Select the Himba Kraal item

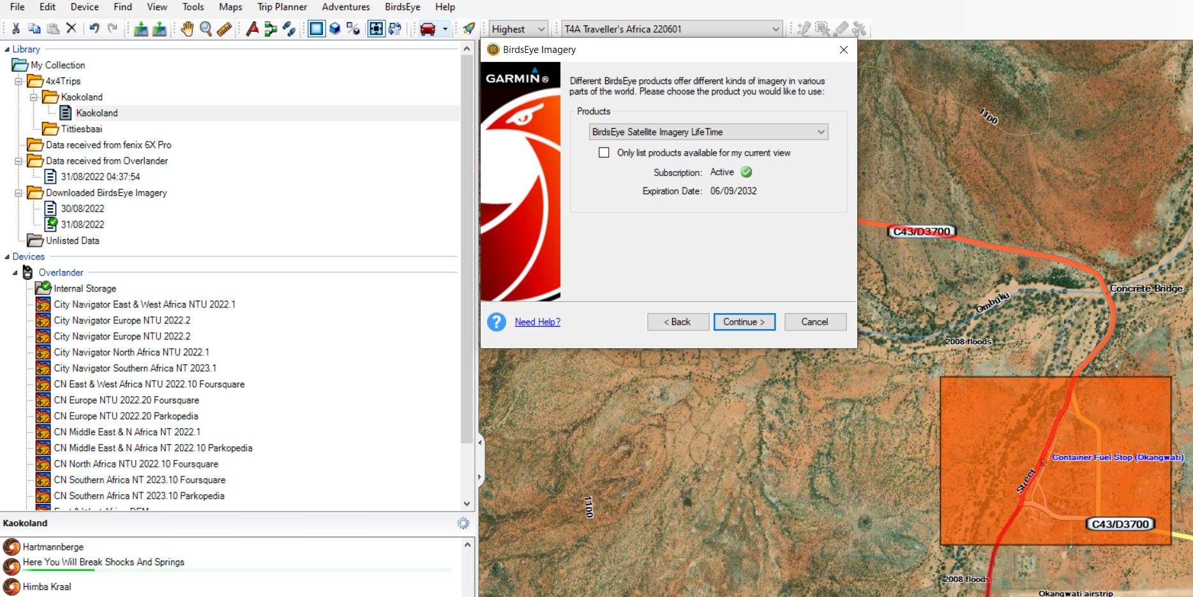click(x=47, y=587)
